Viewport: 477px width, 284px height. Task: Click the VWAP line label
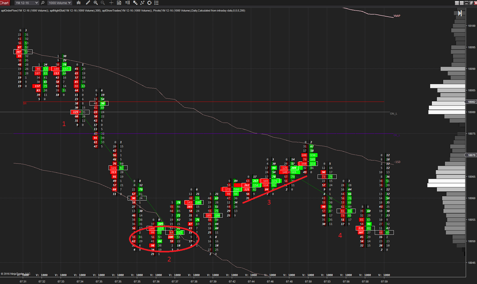[x=397, y=16]
